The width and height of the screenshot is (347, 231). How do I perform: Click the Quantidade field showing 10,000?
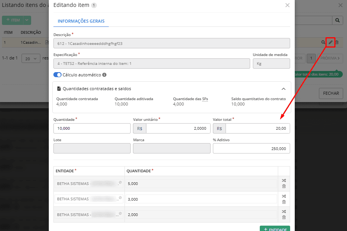click(92, 128)
